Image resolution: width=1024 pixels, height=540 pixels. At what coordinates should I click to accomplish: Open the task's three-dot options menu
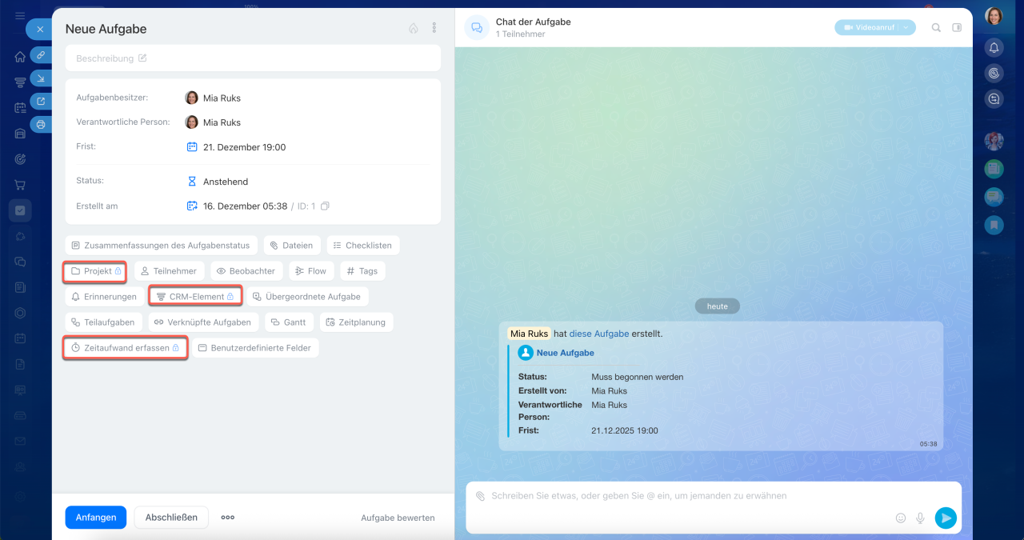pyautogui.click(x=434, y=28)
